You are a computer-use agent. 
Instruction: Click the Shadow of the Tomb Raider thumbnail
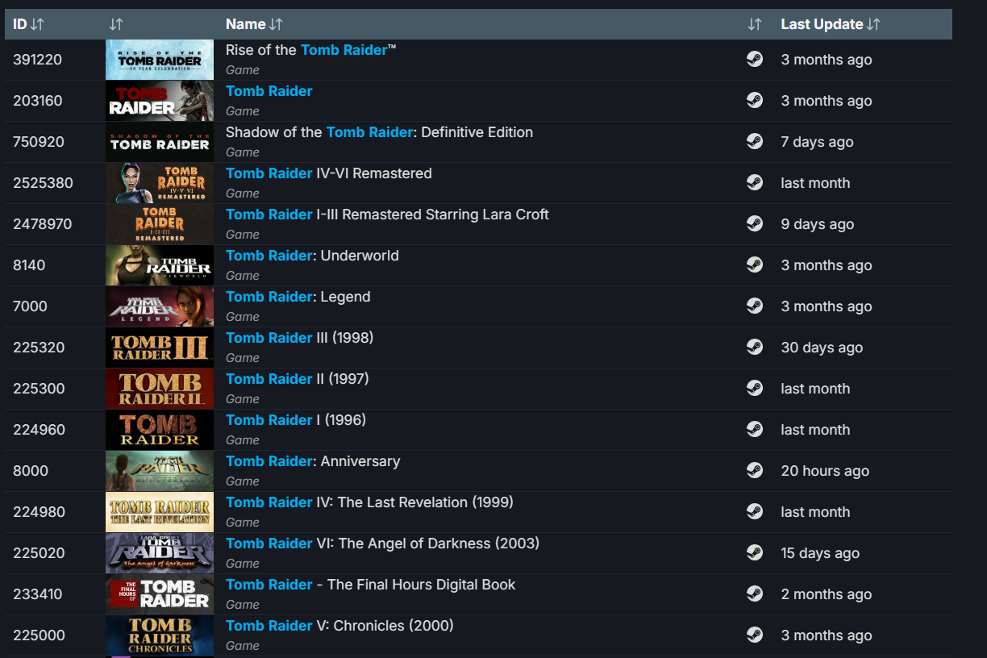pos(160,142)
